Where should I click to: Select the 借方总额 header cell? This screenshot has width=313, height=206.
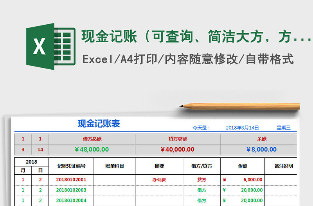pyautogui.click(x=92, y=139)
